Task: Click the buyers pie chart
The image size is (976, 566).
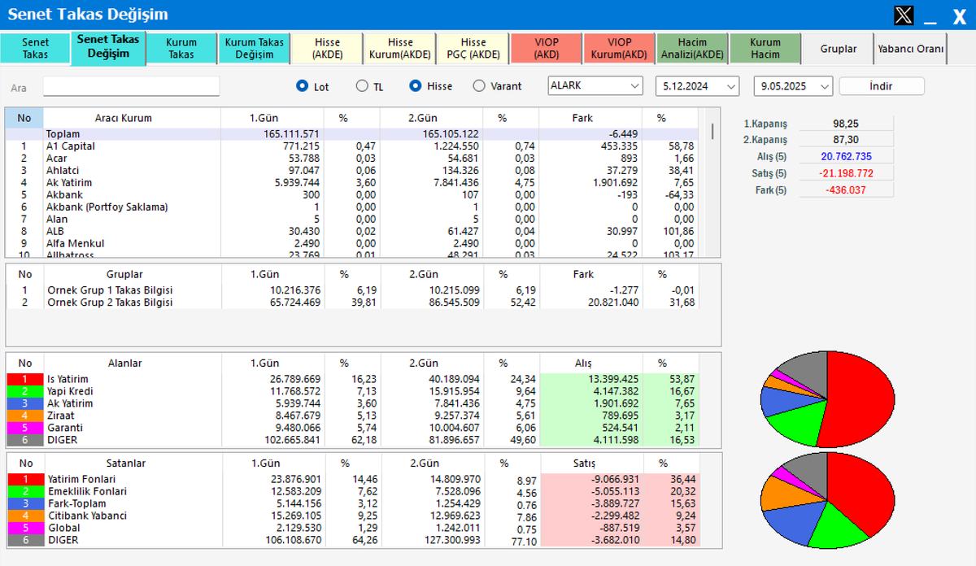Action: 826,399
